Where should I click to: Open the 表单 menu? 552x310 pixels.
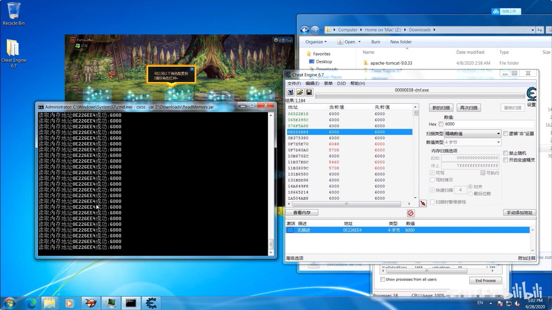pos(328,83)
